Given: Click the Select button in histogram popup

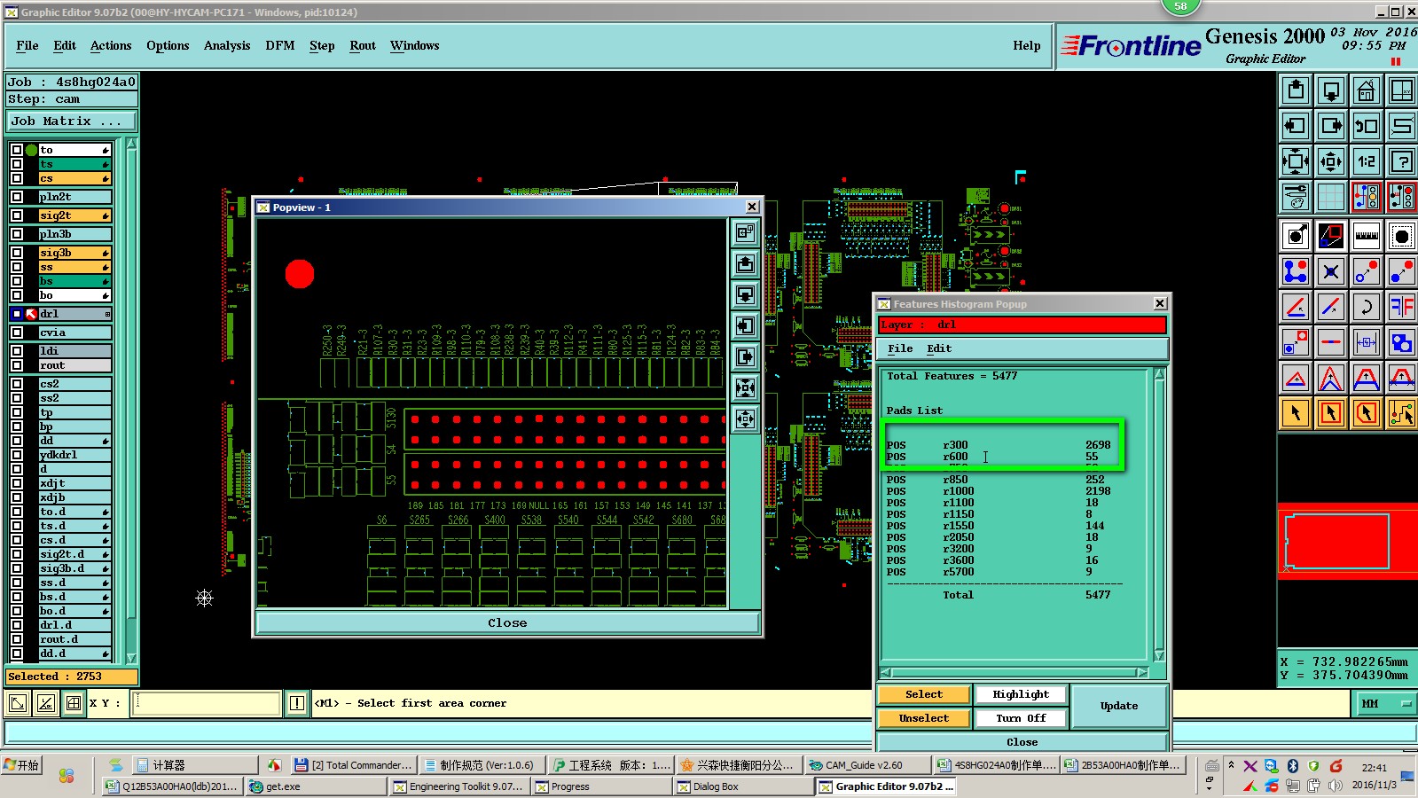Looking at the screenshot, I should tap(923, 694).
